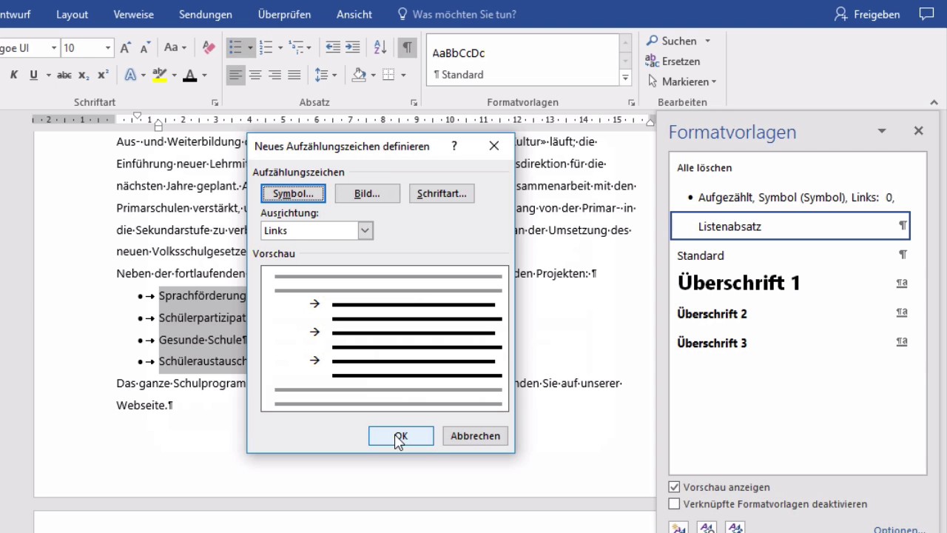This screenshot has width=947, height=533.
Task: Align text to the right
Action: pos(274,75)
